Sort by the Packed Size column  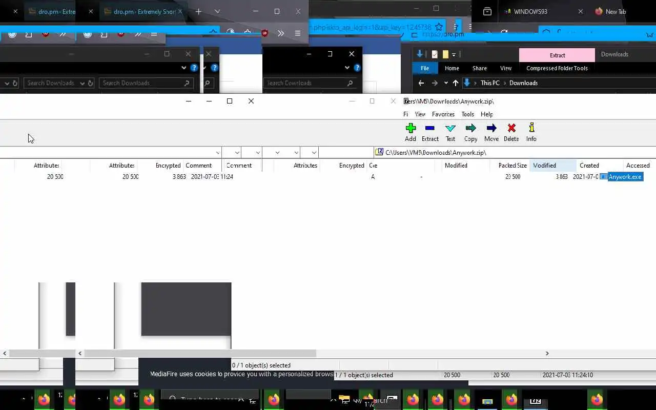coord(512,166)
